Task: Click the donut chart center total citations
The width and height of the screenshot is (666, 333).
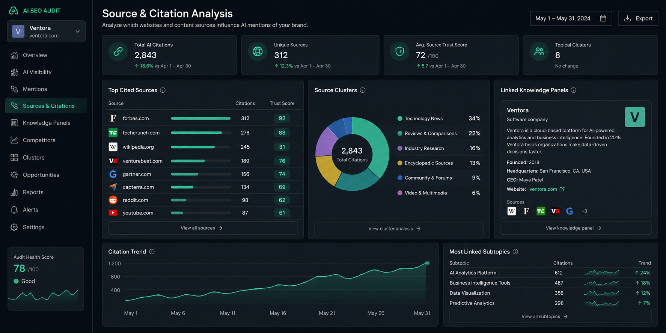Action: pos(352,154)
